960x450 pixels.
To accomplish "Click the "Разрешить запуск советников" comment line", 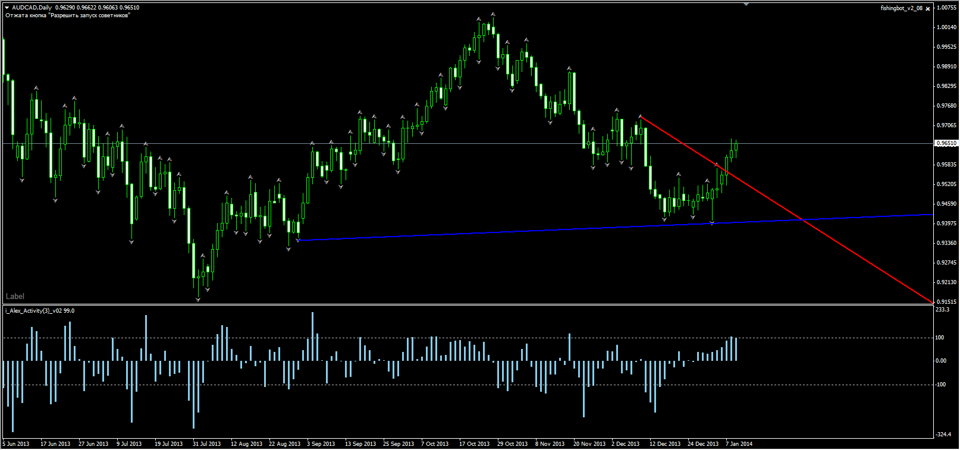I will (67, 15).
